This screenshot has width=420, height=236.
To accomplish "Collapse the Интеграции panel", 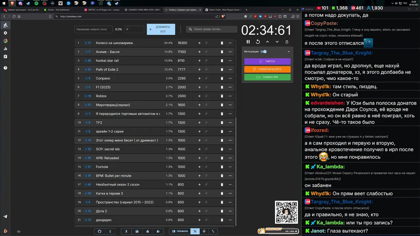I will (x=289, y=51).
